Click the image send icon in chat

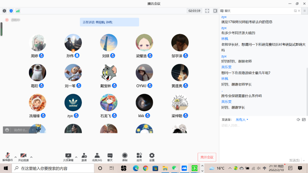click(304, 120)
